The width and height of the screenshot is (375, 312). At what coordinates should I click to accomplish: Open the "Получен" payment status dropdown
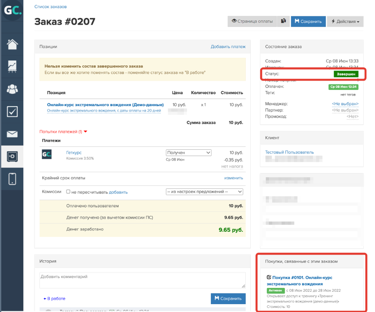(x=189, y=153)
